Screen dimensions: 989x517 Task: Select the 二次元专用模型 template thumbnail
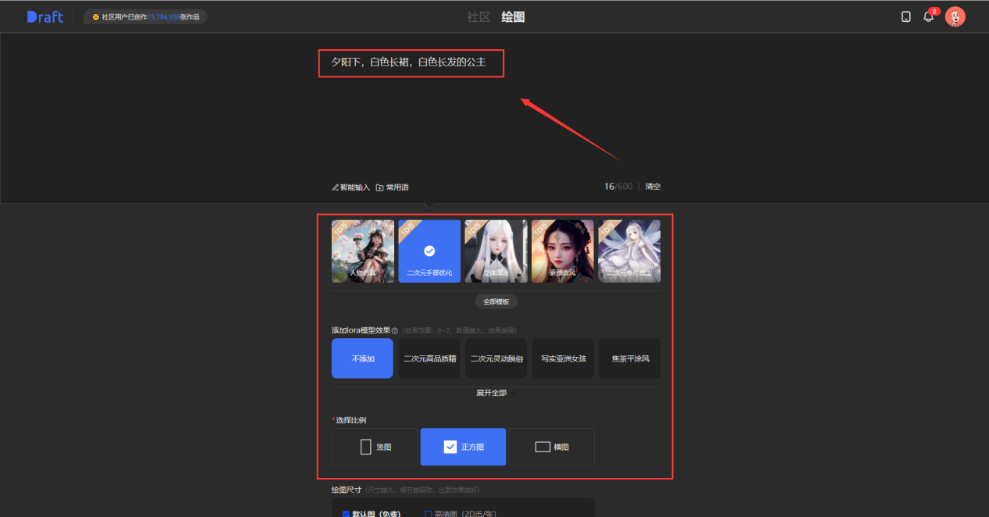(x=629, y=251)
